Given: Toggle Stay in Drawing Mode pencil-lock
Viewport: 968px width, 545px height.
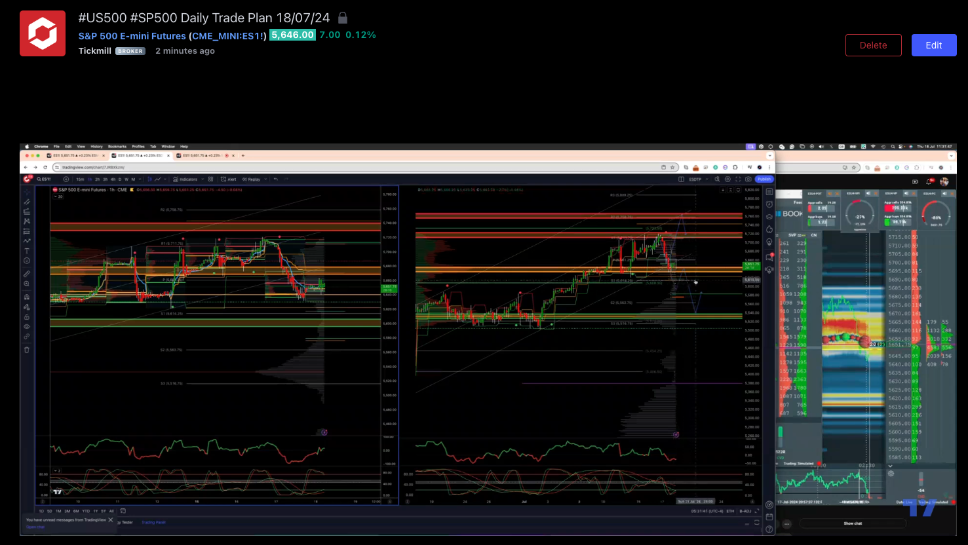Looking at the screenshot, I should click(27, 307).
